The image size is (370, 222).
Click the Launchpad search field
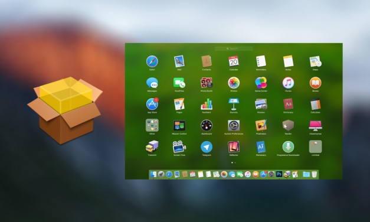coord(234,48)
